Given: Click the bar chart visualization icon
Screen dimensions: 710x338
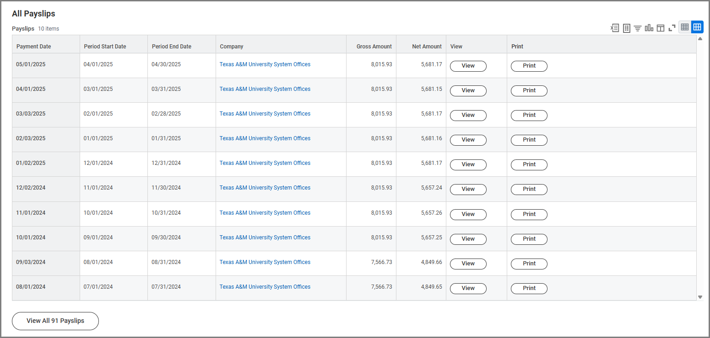Looking at the screenshot, I should [x=649, y=28].
